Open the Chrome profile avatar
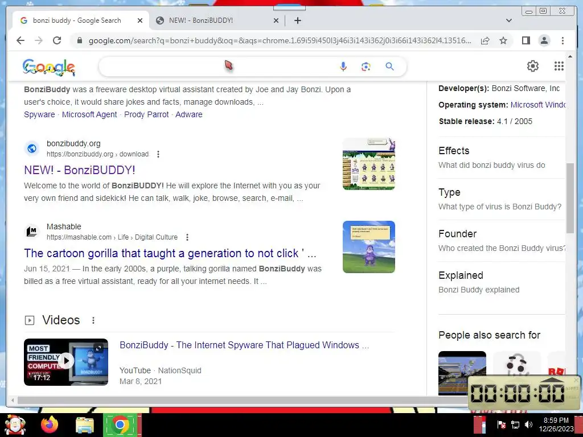This screenshot has height=437, width=583. 544,40
